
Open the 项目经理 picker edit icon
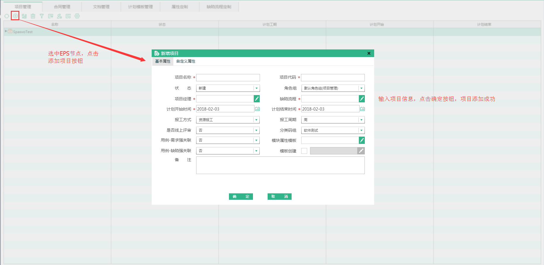[x=256, y=99]
